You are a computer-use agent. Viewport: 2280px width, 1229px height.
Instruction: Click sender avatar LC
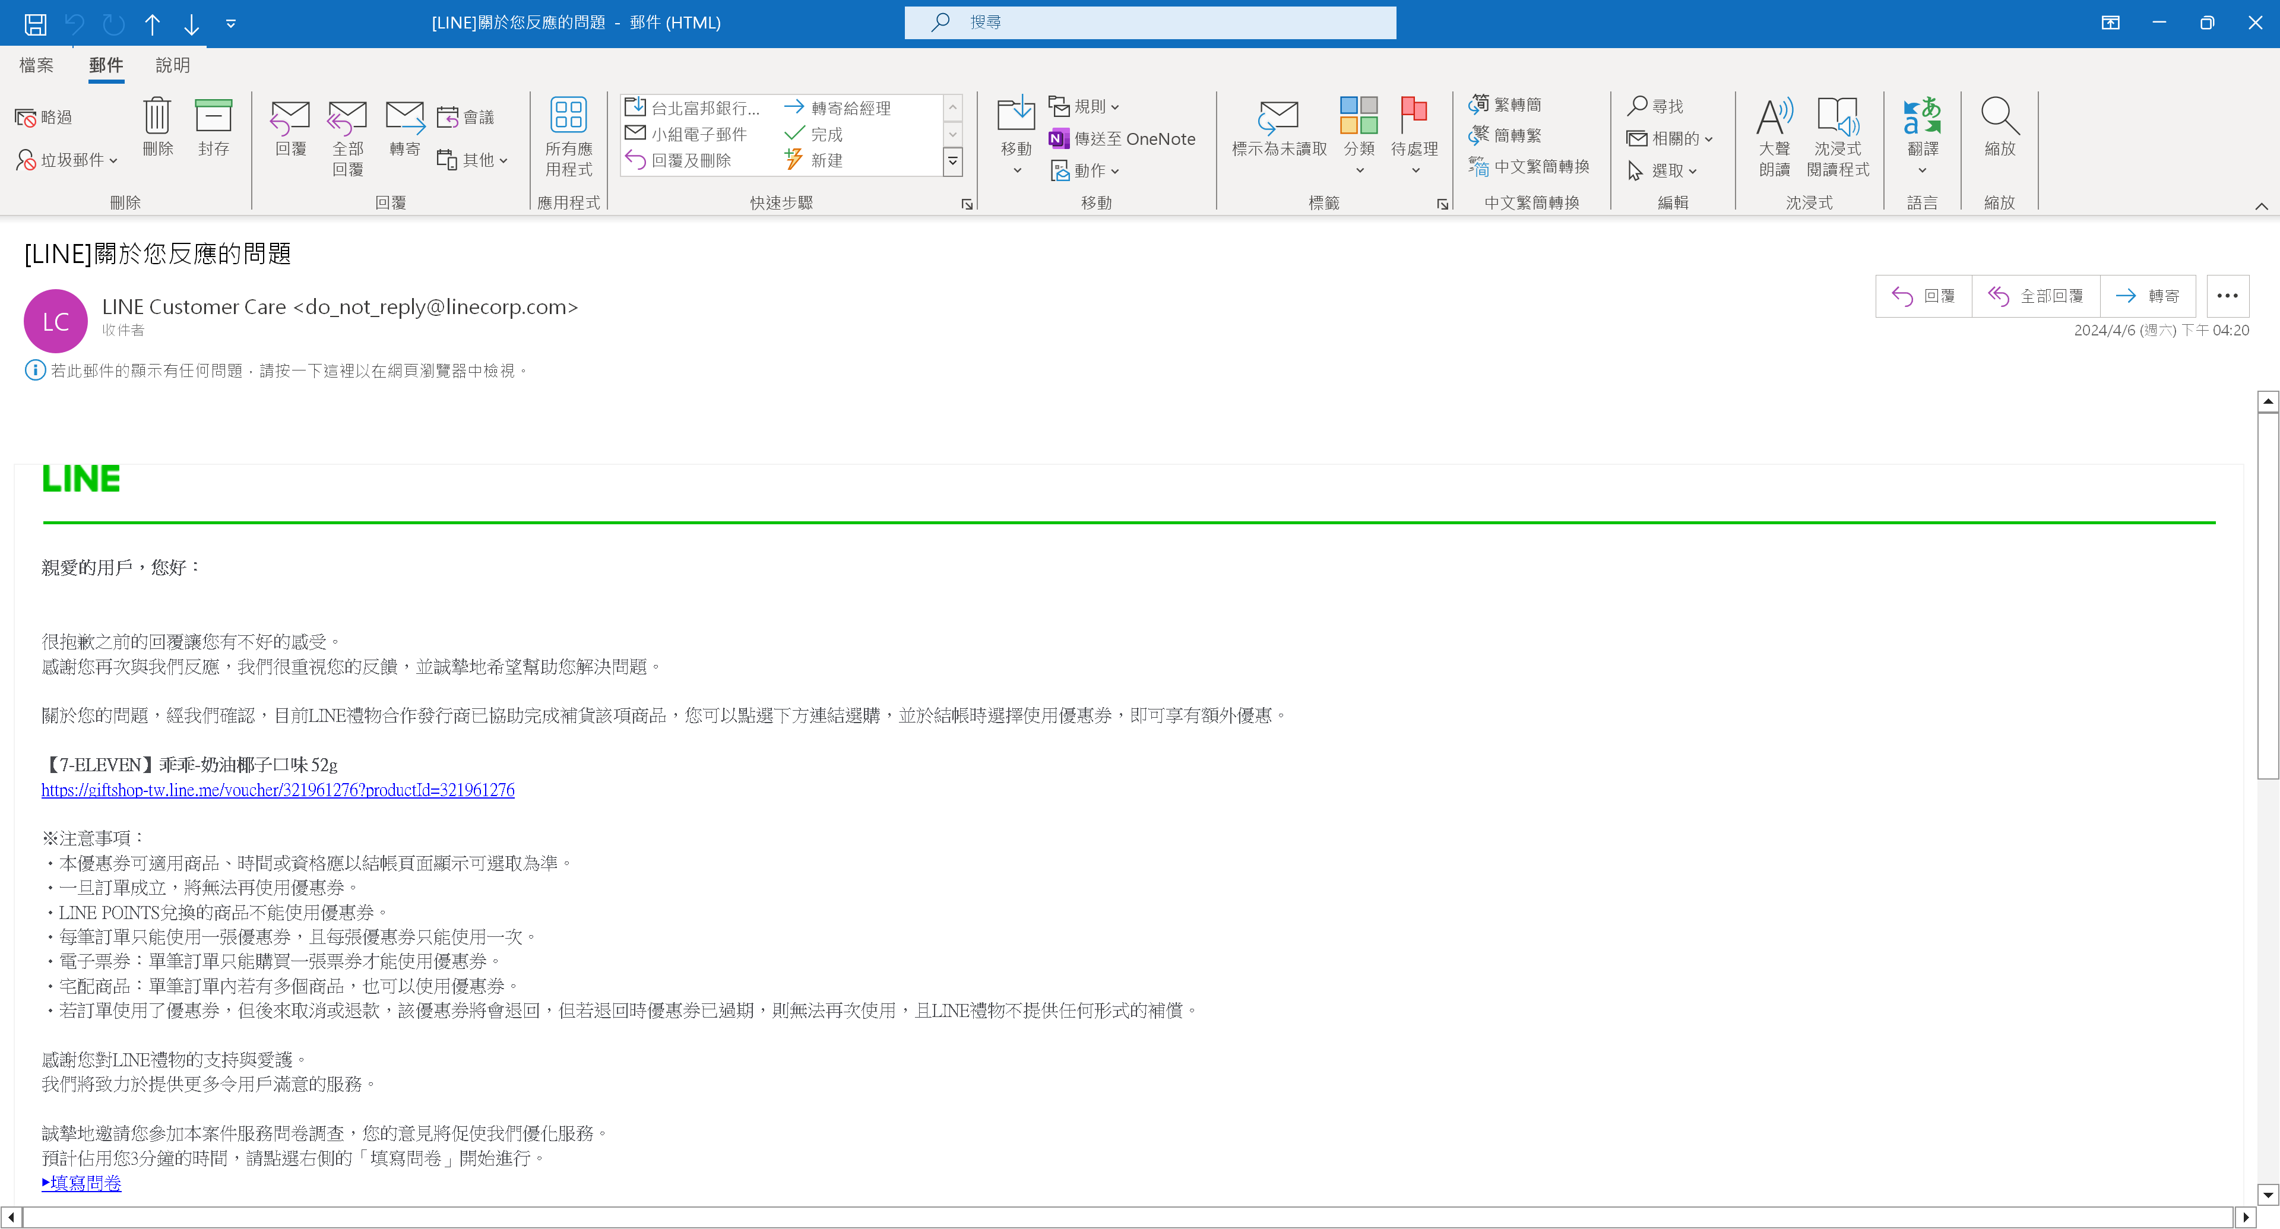55,321
